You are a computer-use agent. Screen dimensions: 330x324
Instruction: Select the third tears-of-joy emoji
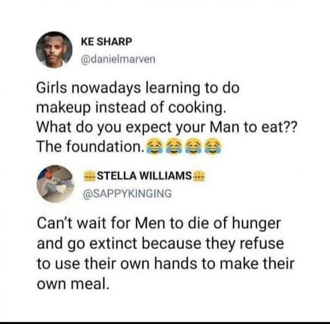(x=194, y=147)
